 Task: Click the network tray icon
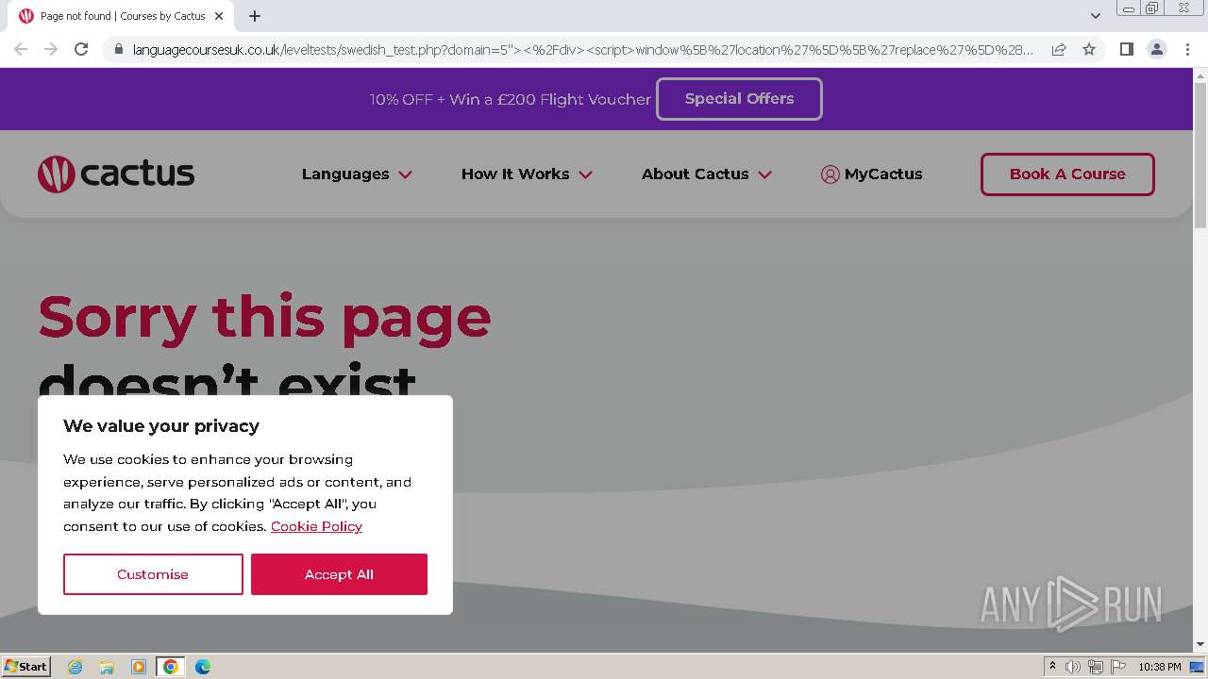click(1096, 667)
